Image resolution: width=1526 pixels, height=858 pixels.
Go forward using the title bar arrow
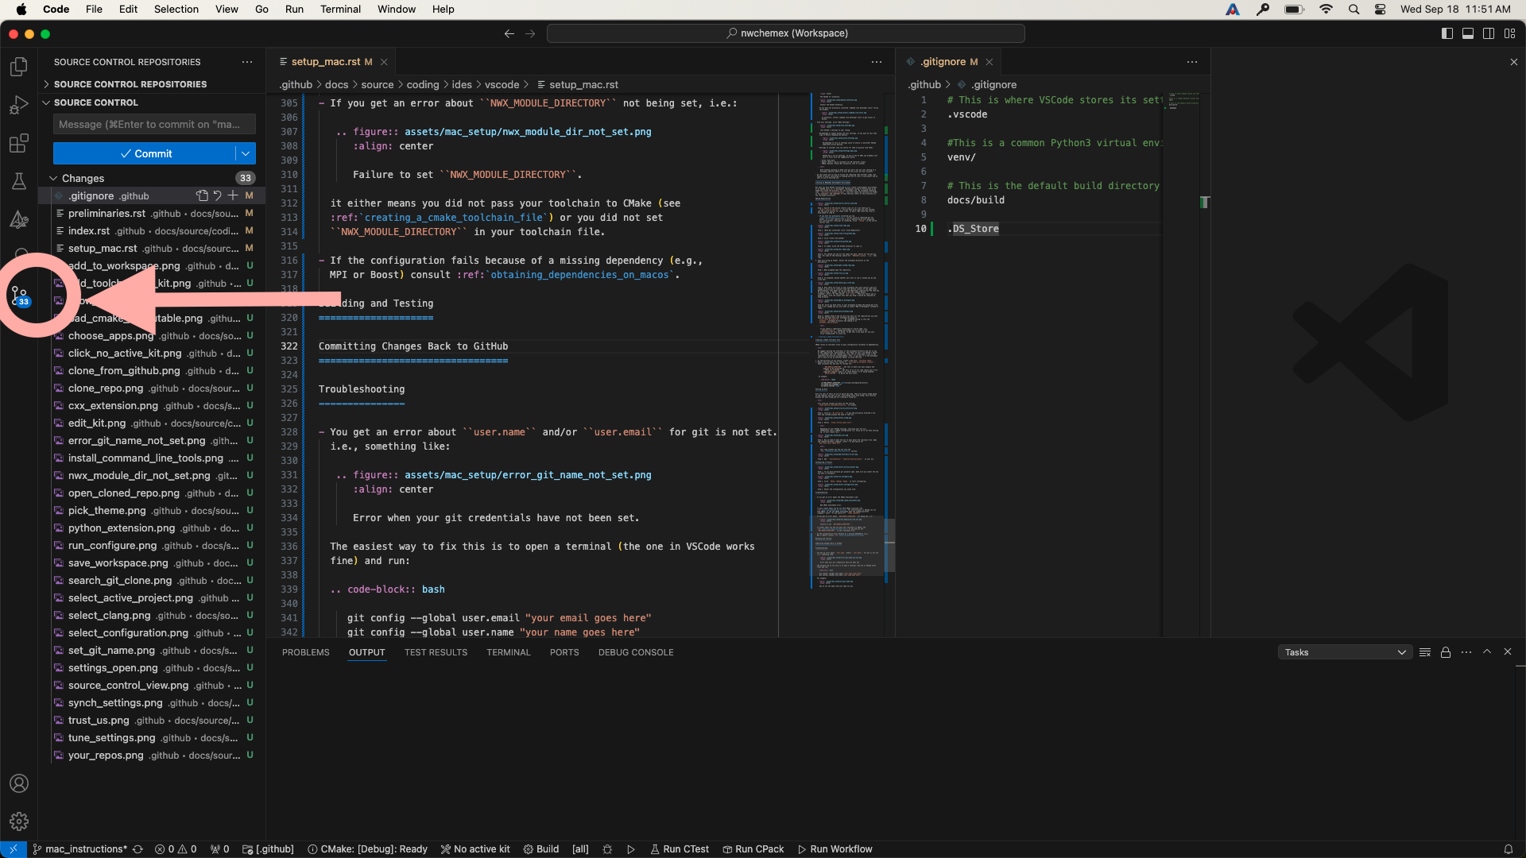tap(530, 33)
